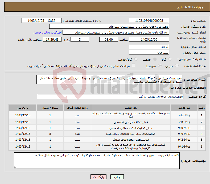Click the شماره نیاز number field
The image size is (210, 184).
point(149,21)
